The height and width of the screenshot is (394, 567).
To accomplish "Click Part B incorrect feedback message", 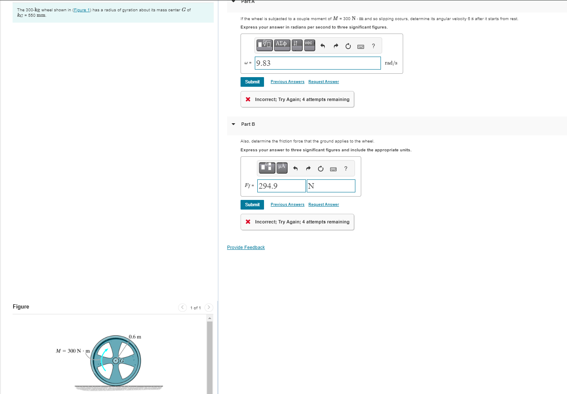I will (298, 222).
